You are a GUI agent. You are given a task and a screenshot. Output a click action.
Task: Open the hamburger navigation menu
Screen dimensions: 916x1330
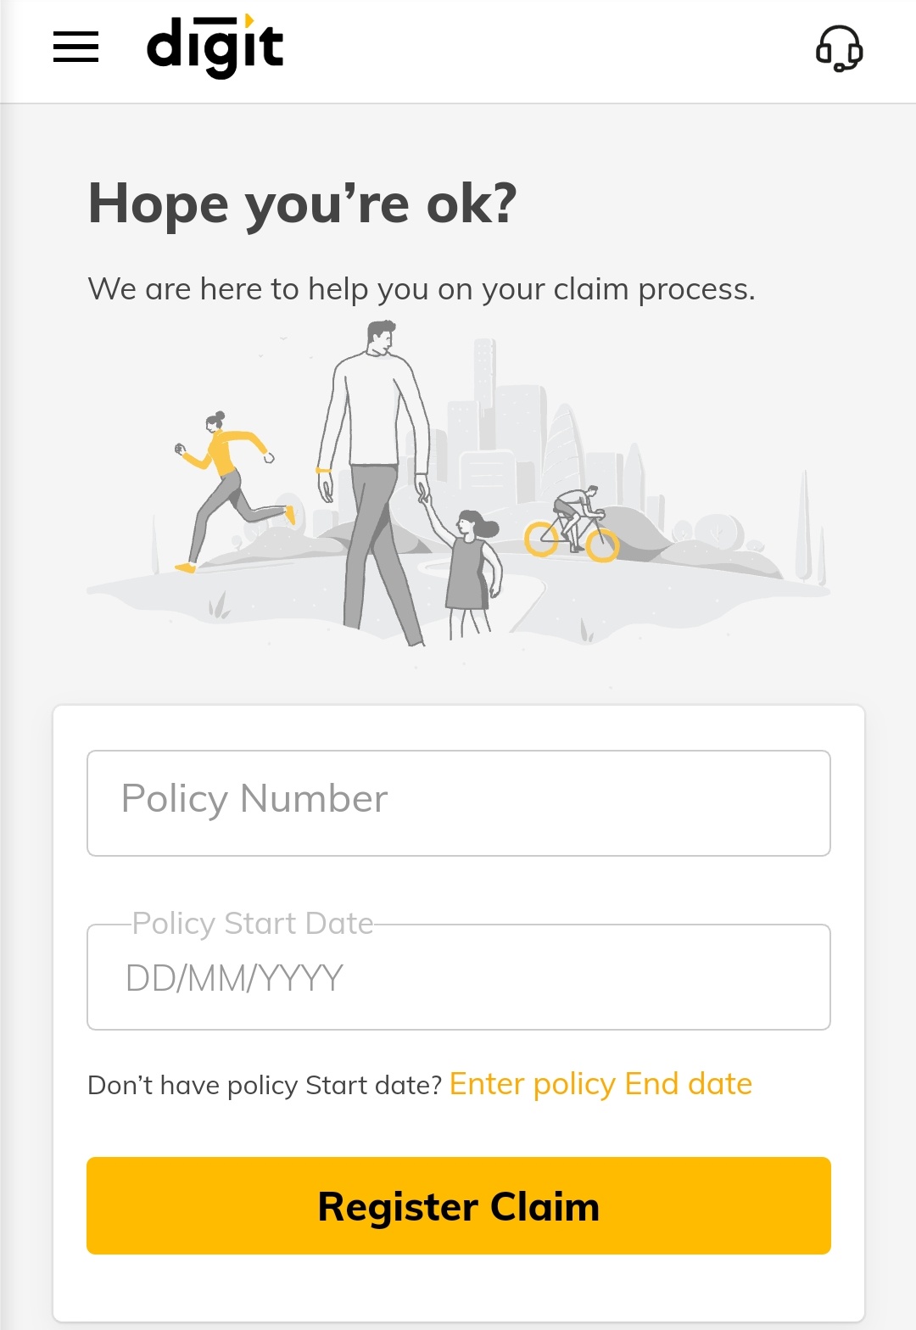click(75, 47)
